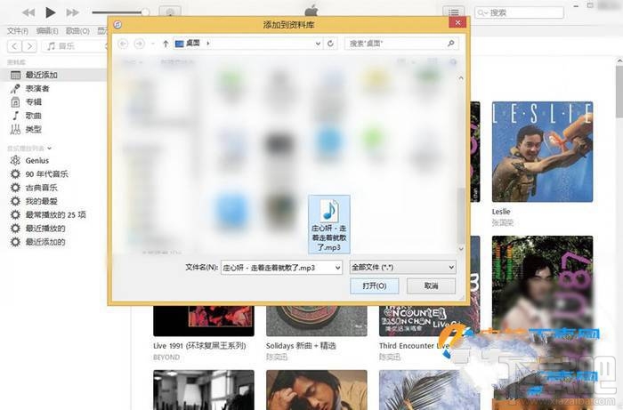Click the iTunes search field
The height and width of the screenshot is (410, 623).
click(519, 12)
